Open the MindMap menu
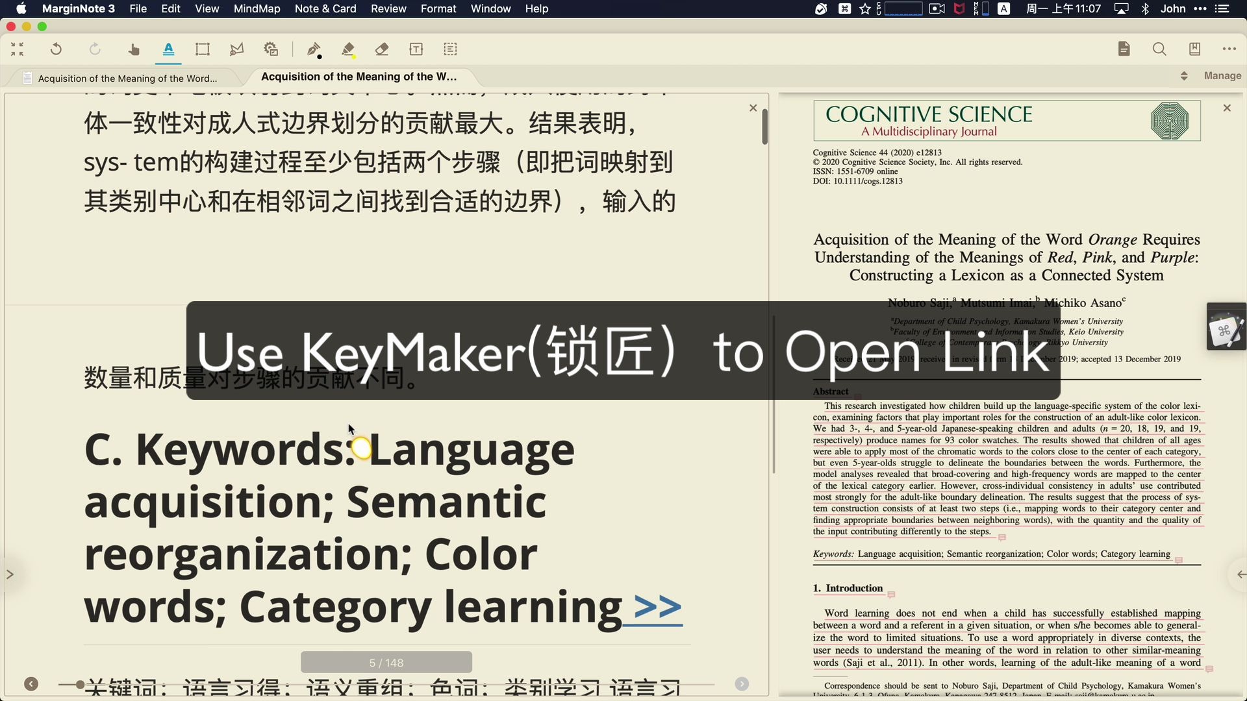The height and width of the screenshot is (701, 1247). 257,8
